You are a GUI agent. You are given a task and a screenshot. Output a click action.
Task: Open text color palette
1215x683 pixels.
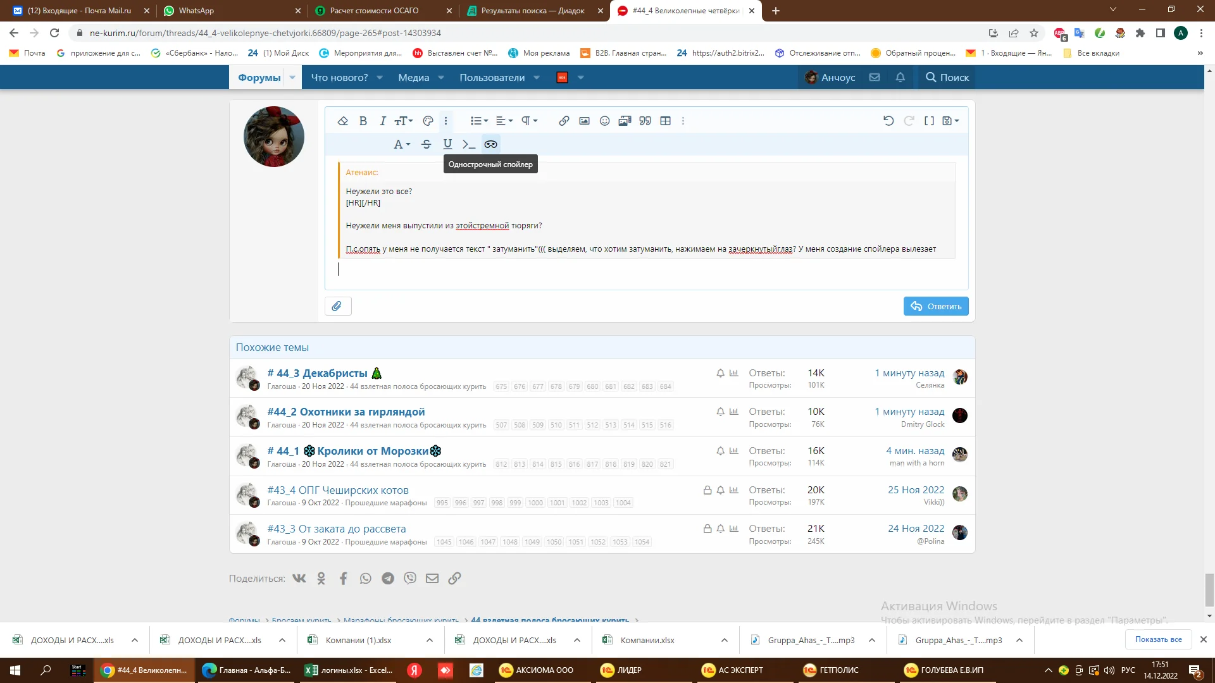pos(428,121)
